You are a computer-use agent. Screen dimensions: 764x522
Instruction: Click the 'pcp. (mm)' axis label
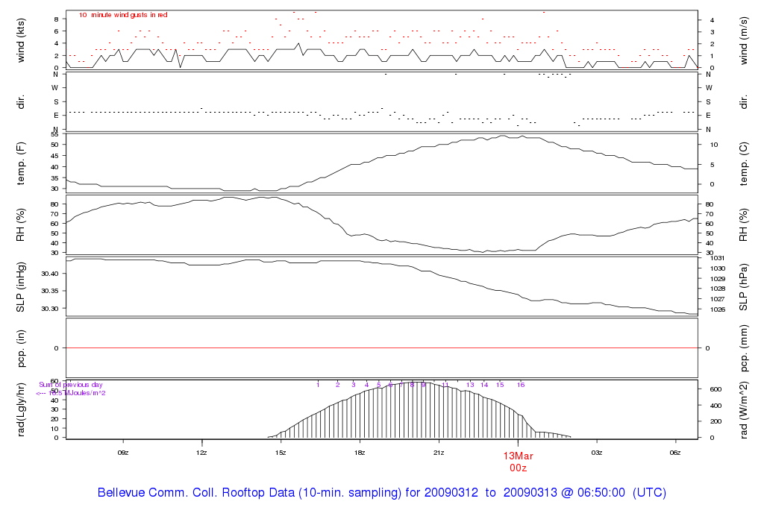coord(744,349)
